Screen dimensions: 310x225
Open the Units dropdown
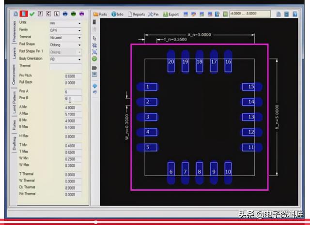pyautogui.click(x=65, y=23)
